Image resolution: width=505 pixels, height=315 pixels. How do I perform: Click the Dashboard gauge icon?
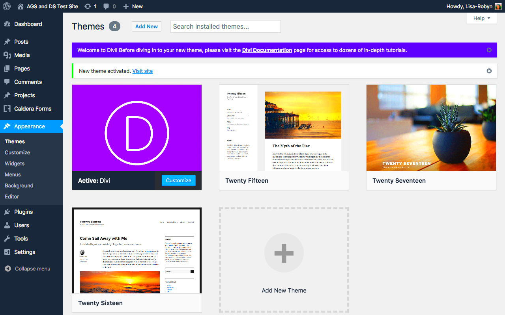point(7,24)
